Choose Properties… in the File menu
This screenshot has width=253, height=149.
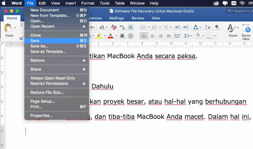(x=57, y=116)
